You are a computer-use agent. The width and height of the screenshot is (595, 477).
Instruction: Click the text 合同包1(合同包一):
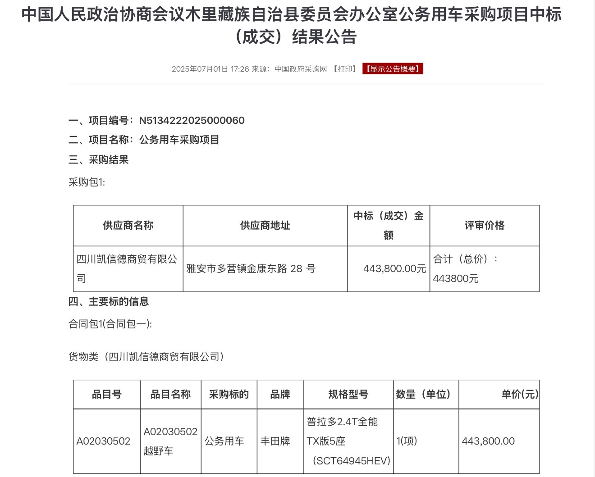pyautogui.click(x=110, y=324)
